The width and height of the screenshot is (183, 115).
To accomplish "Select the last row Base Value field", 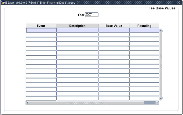I will [114, 98].
